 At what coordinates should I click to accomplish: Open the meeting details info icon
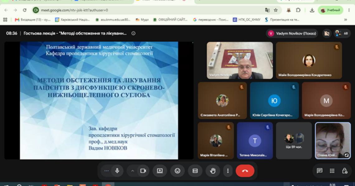133,33
